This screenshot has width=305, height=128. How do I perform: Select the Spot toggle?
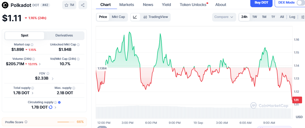(x=25, y=35)
